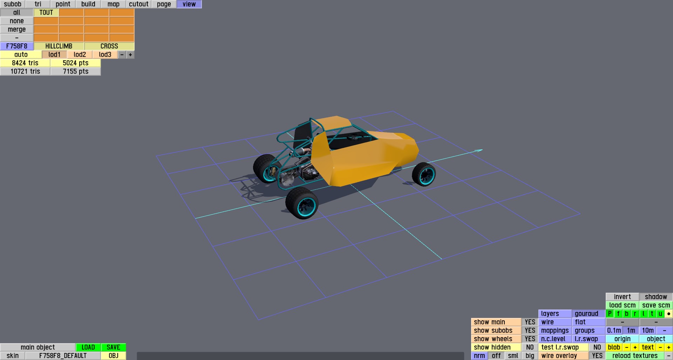Screen dimensions: 673x360
Task: Click the invert button
Action: 622,297
